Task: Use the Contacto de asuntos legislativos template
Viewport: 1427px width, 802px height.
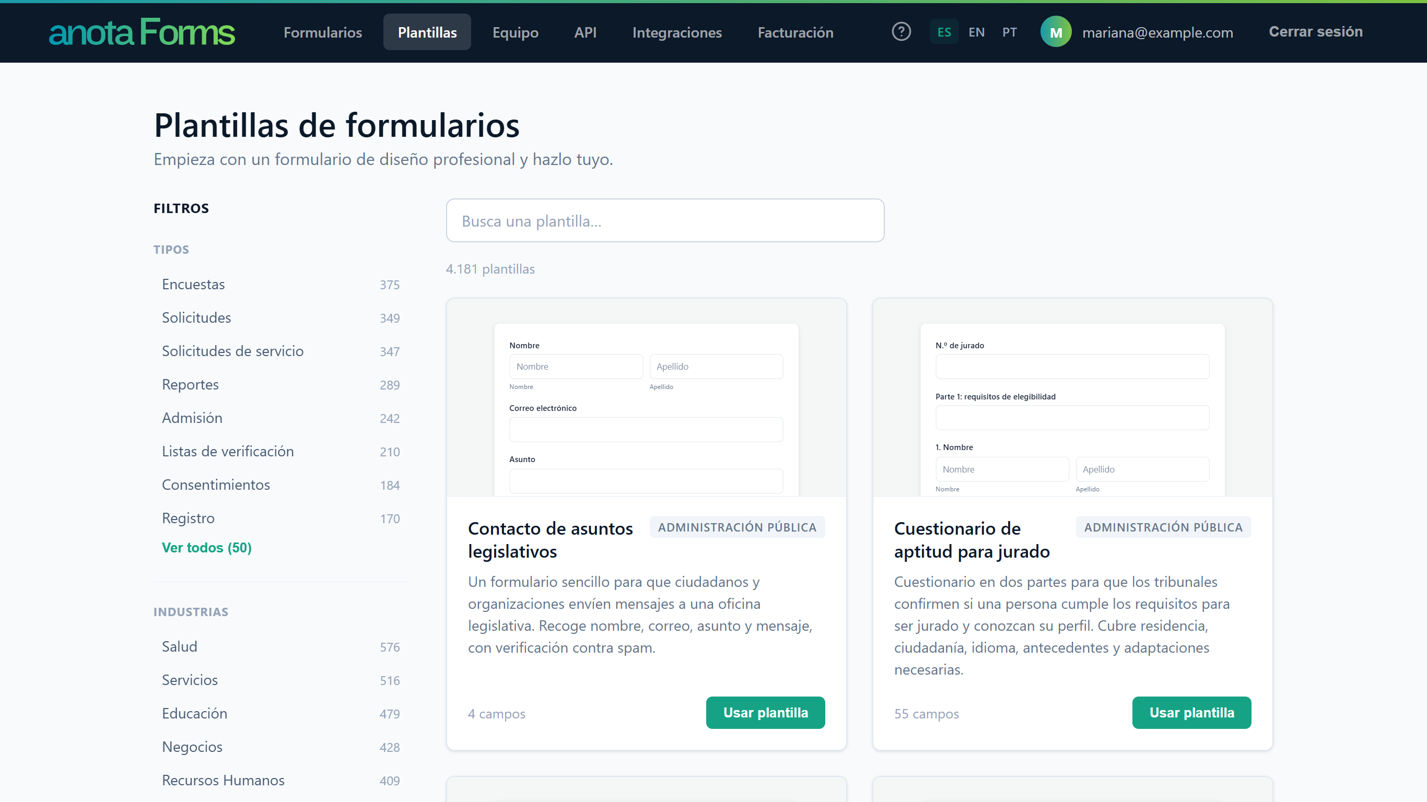Action: pos(766,713)
